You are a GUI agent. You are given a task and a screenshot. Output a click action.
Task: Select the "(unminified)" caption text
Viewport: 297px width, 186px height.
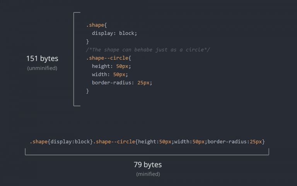(42, 68)
